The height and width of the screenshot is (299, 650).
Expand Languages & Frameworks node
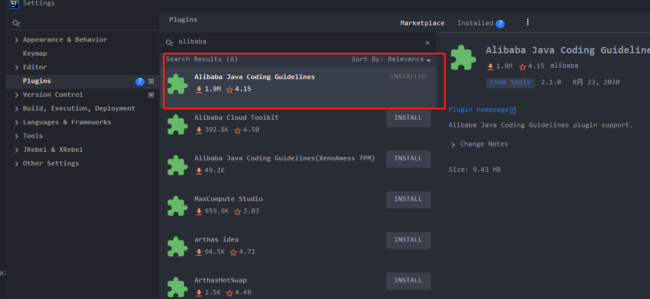(x=17, y=122)
